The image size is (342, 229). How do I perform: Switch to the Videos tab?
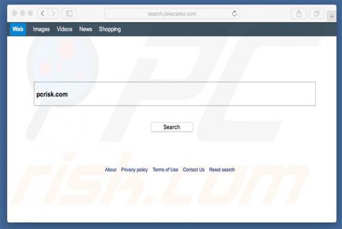(65, 29)
